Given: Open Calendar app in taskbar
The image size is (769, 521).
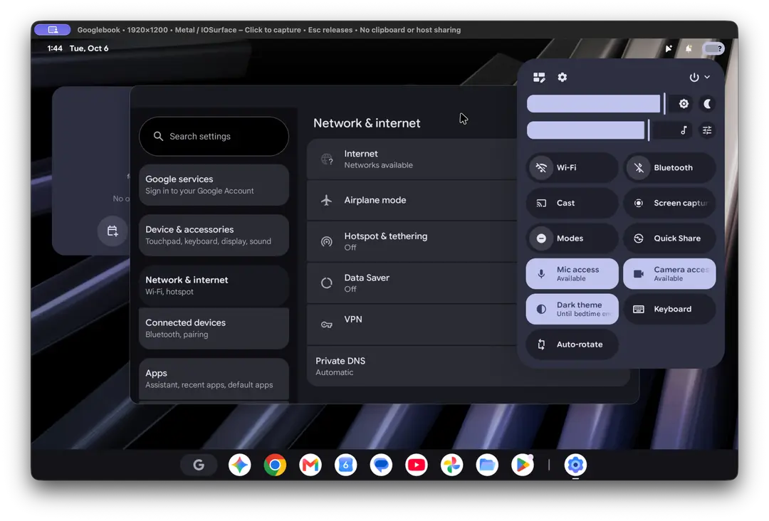Looking at the screenshot, I should (346, 465).
